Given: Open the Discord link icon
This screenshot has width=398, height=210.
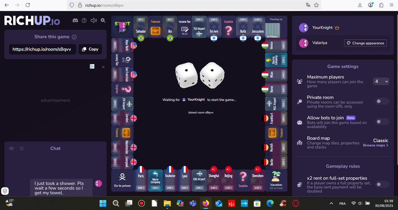Looking at the screenshot, I should click(x=75, y=21).
